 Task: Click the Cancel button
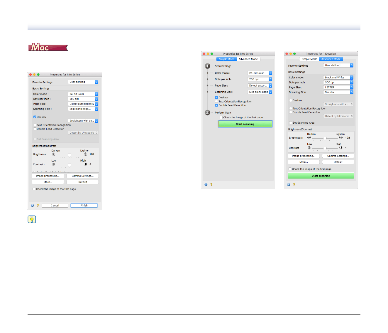click(55, 206)
